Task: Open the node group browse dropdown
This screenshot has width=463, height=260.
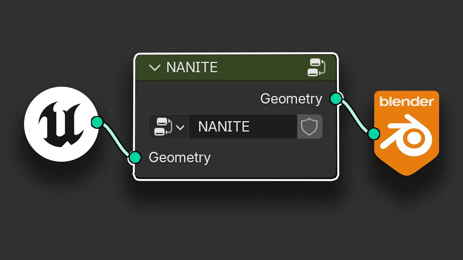Action: pyautogui.click(x=169, y=127)
